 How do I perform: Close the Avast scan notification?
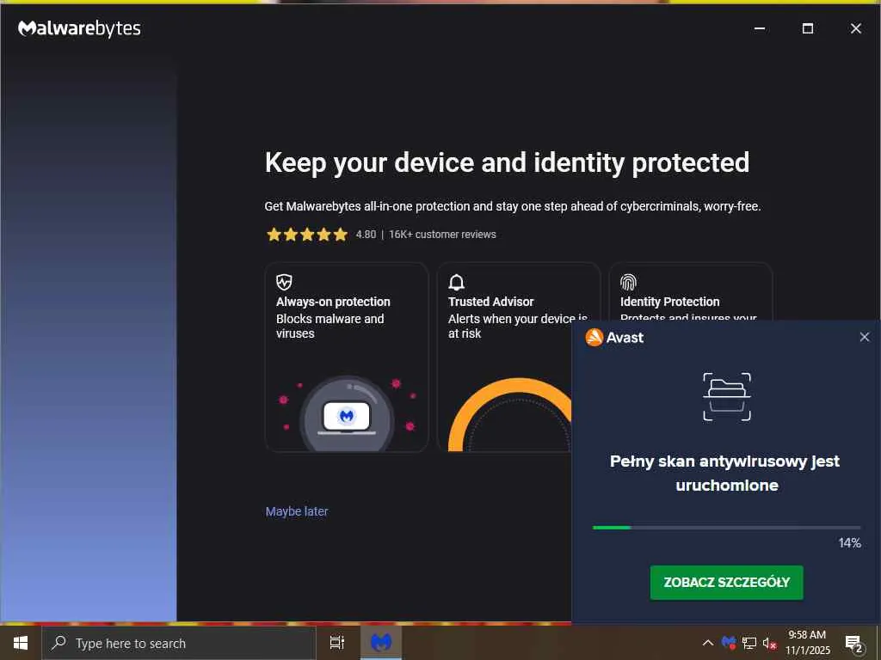point(865,337)
